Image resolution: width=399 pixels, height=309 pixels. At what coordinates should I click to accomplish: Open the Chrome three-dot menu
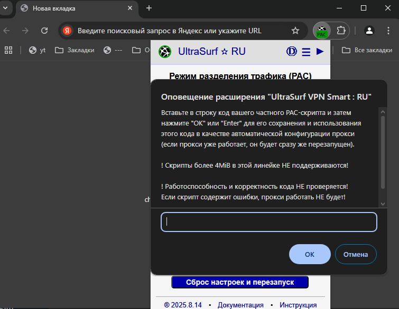coord(388,31)
